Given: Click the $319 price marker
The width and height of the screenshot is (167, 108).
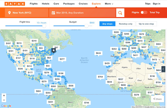Looking at the screenshot, I should 34,41.
